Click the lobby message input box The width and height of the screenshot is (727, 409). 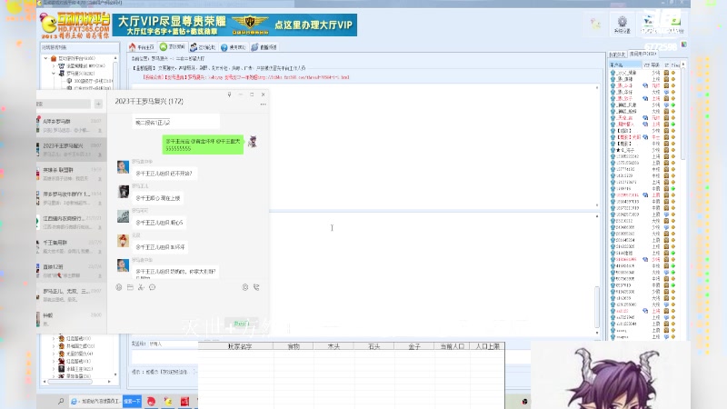[164, 357]
